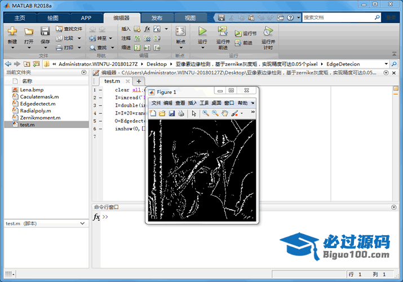
Task: Click the Open (打开) folder icon
Action: click(x=29, y=32)
